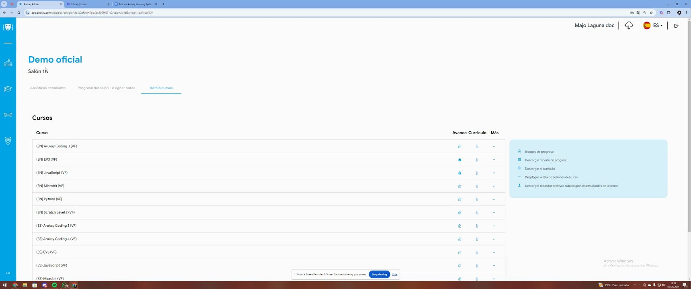Image resolution: width=691 pixels, height=289 pixels.
Task: Open the dumbbell sidebar icon
Action: click(x=8, y=115)
